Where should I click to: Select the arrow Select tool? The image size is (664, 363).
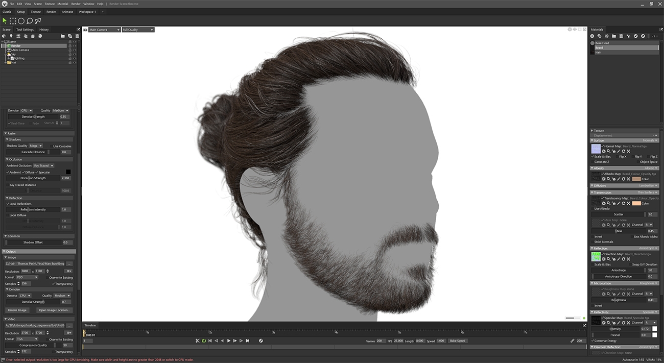coord(5,21)
